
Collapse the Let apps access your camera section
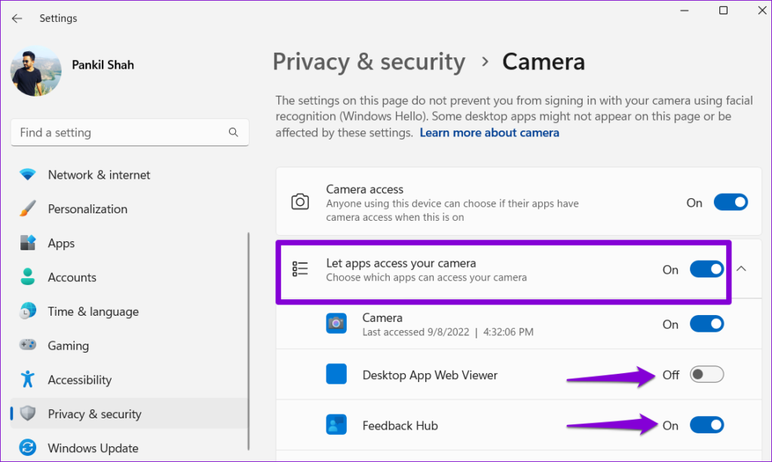pos(740,268)
